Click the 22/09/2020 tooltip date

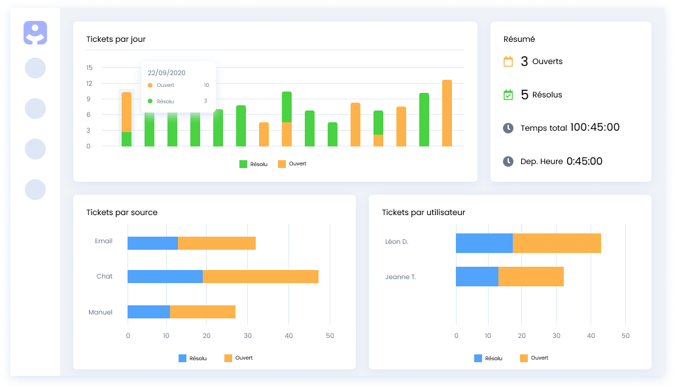167,73
